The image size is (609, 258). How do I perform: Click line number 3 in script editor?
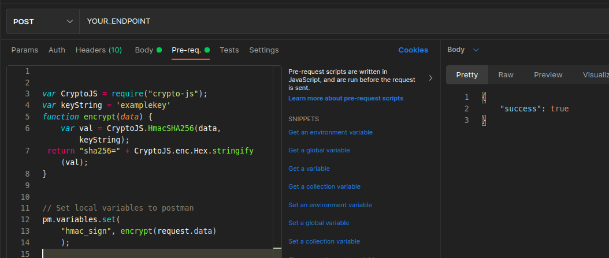point(27,94)
